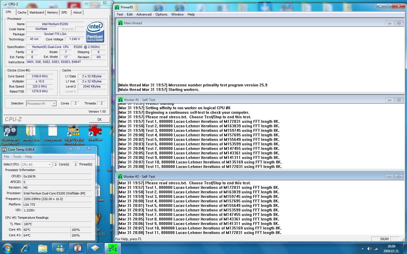Click the VID field showing 1.2250v
Image resolution: width=407 pixels, height=254 pixels.
(x=57, y=210)
